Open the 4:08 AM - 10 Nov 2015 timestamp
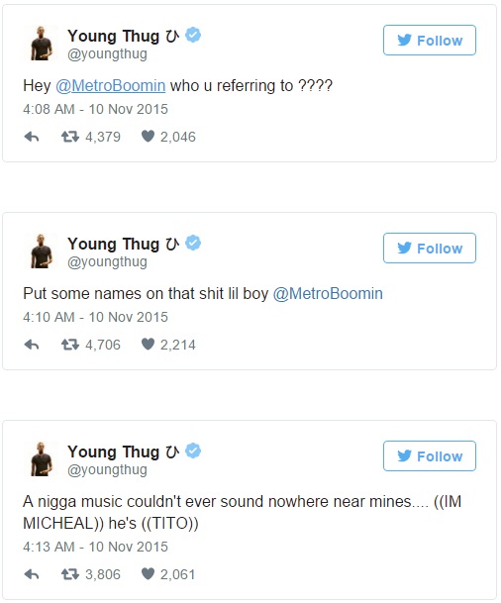501x603 pixels. (x=95, y=109)
